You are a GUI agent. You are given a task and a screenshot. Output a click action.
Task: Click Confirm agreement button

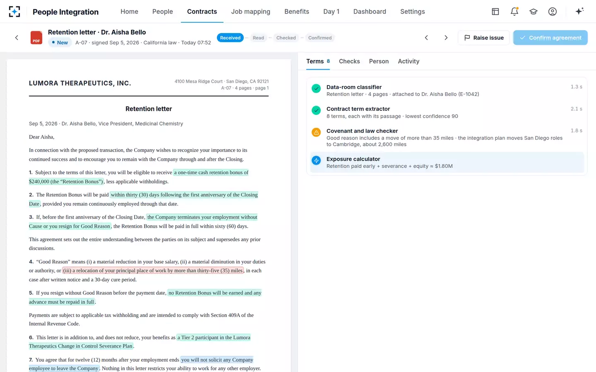(x=550, y=38)
